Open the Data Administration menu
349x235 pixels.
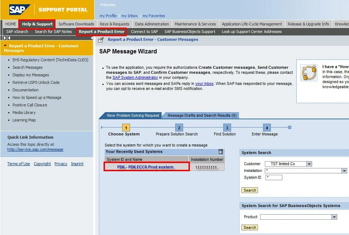(x=152, y=24)
